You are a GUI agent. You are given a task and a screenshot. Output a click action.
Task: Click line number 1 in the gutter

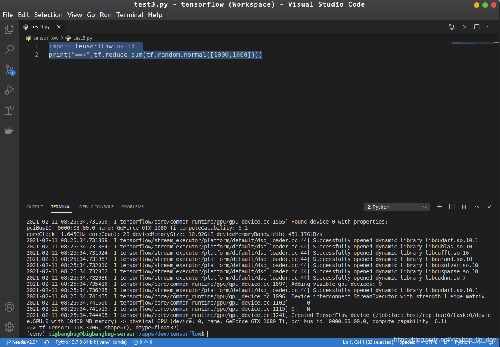coord(37,46)
